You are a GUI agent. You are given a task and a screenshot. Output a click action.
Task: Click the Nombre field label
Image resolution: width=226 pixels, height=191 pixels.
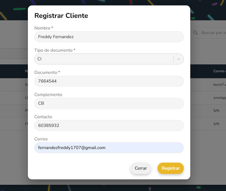(42, 28)
